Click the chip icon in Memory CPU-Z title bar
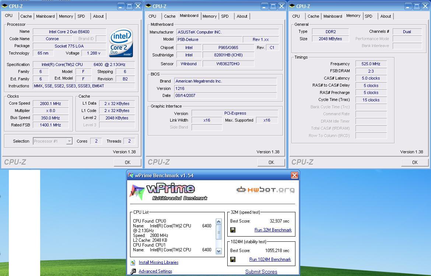 tap(292, 6)
